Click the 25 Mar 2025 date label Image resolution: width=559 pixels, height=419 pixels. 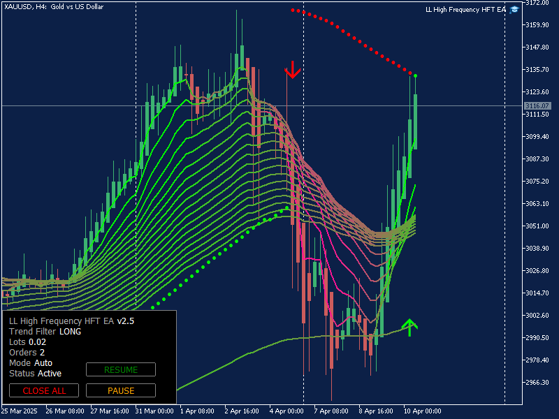coord(20,411)
